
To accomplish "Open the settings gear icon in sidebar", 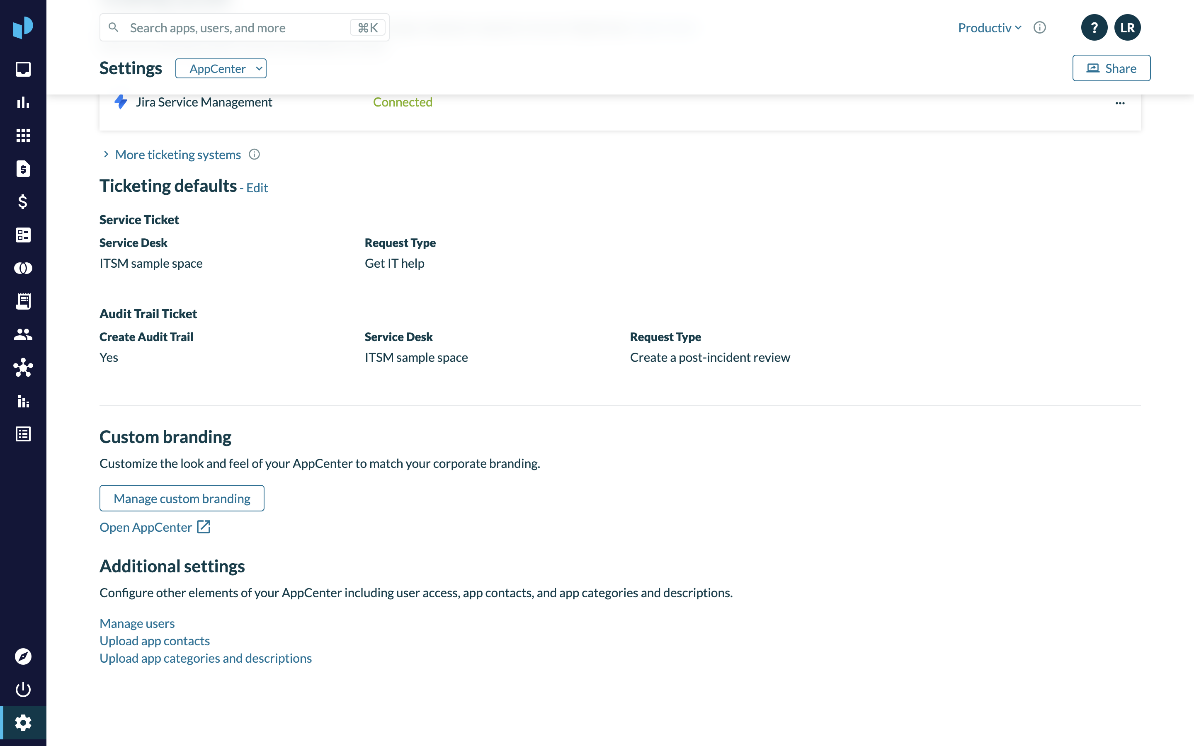I will pos(23,723).
